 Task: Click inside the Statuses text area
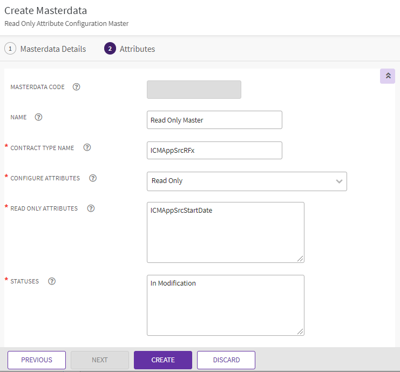pyautogui.click(x=225, y=305)
